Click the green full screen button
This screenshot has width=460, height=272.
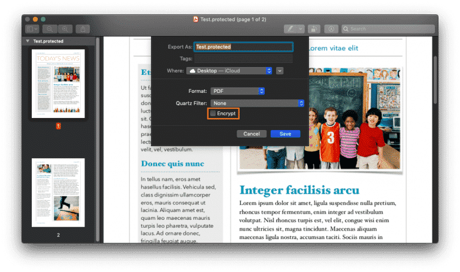point(43,19)
